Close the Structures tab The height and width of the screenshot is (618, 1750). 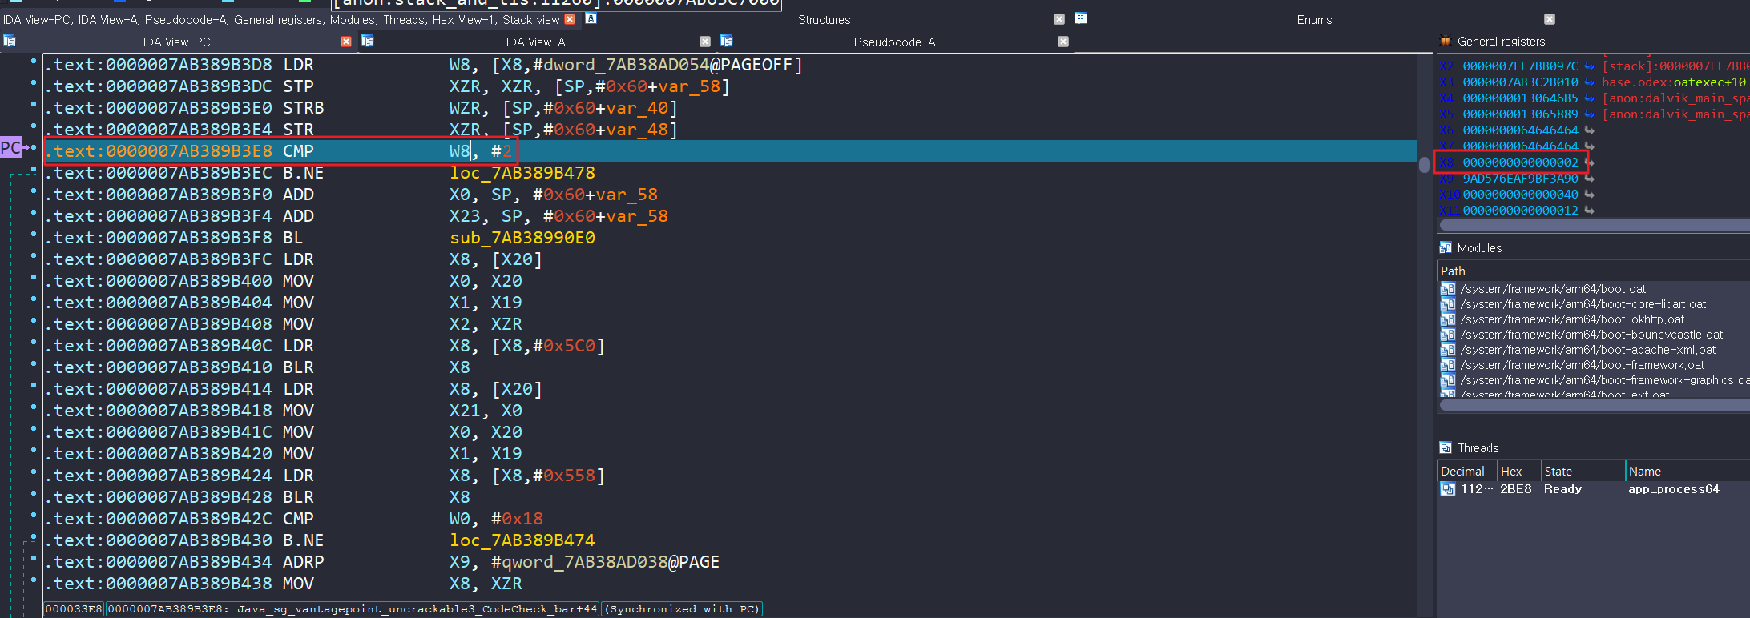[x=1059, y=19]
